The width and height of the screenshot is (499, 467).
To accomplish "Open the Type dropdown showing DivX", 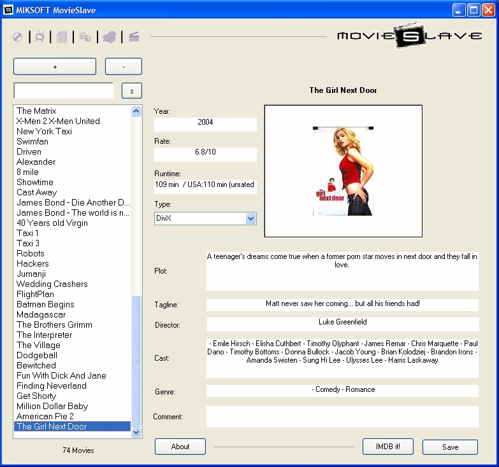I will (250, 219).
